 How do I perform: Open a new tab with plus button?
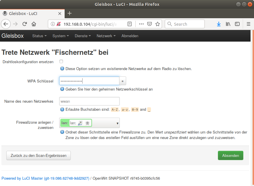tap(70, 13)
